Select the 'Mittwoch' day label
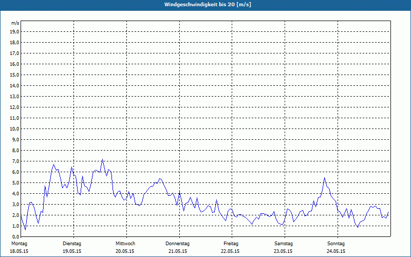This screenshot has width=411, height=257. 125,244
